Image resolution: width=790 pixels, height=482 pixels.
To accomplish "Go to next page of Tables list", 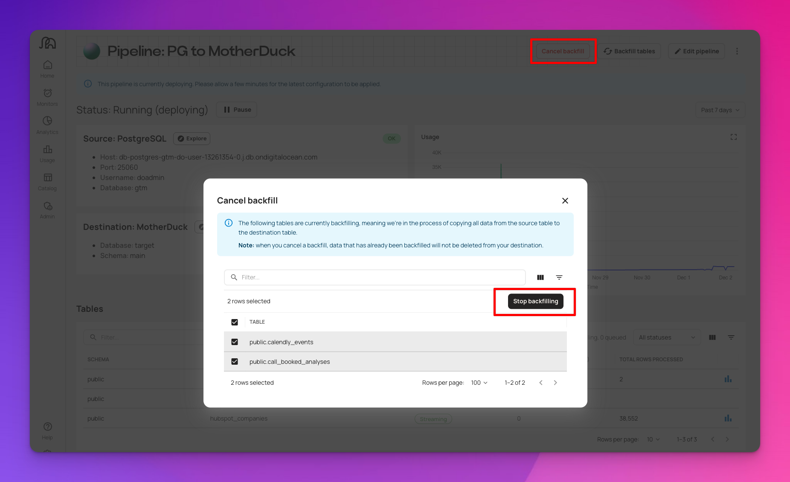I will [x=727, y=439].
